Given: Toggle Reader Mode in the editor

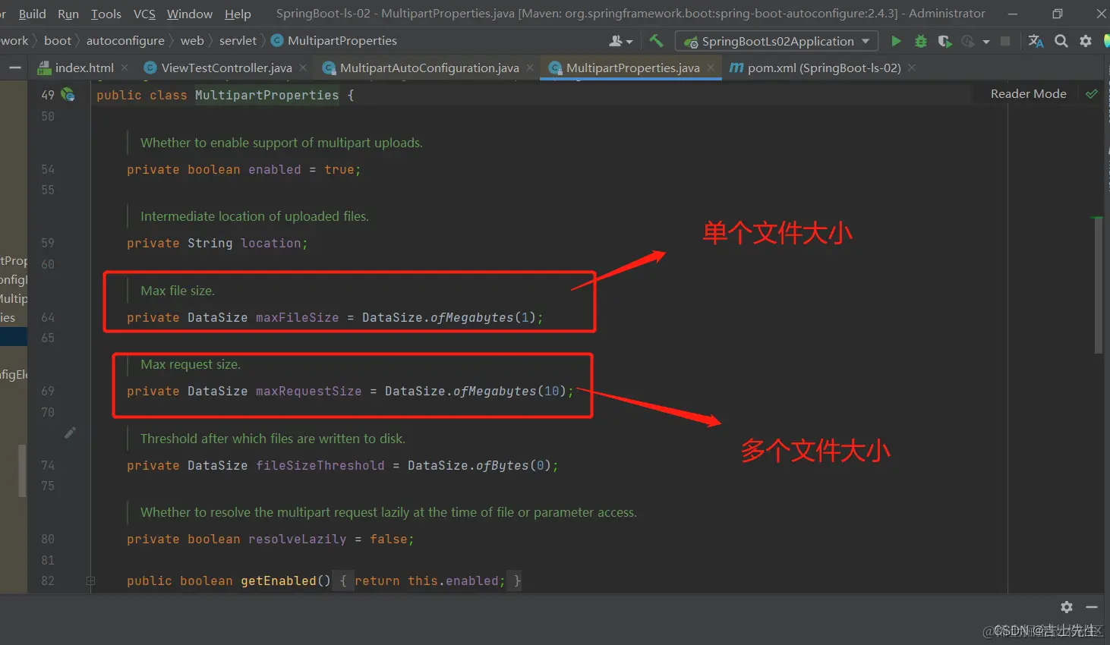Looking at the screenshot, I should tap(1028, 93).
